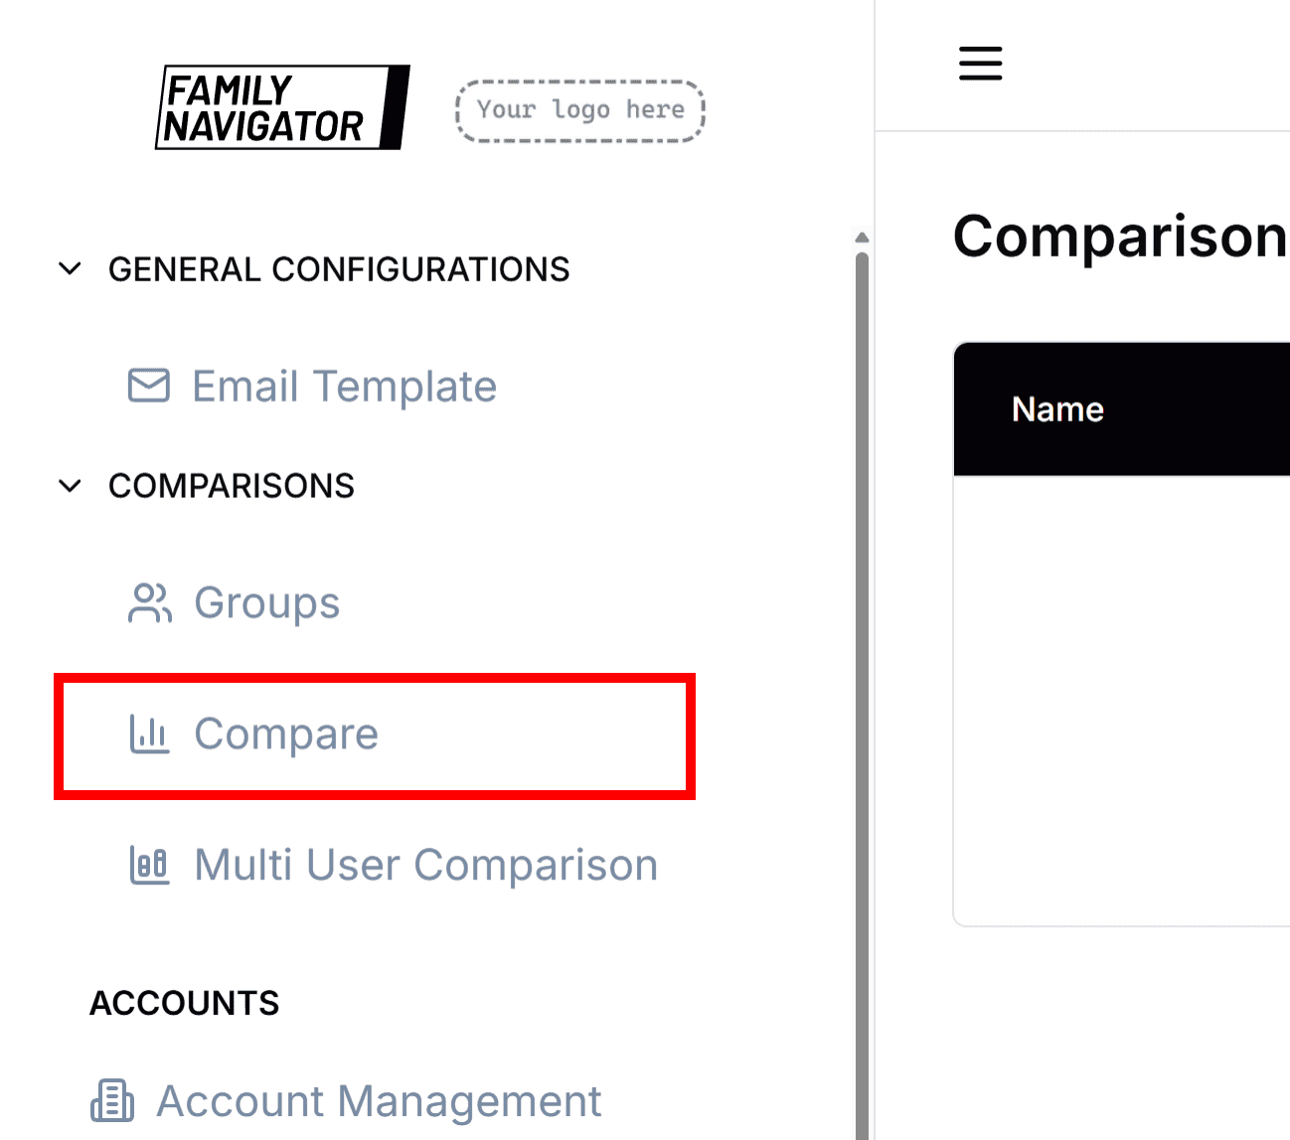1290x1140 pixels.
Task: Navigate to Groups
Action: [266, 602]
